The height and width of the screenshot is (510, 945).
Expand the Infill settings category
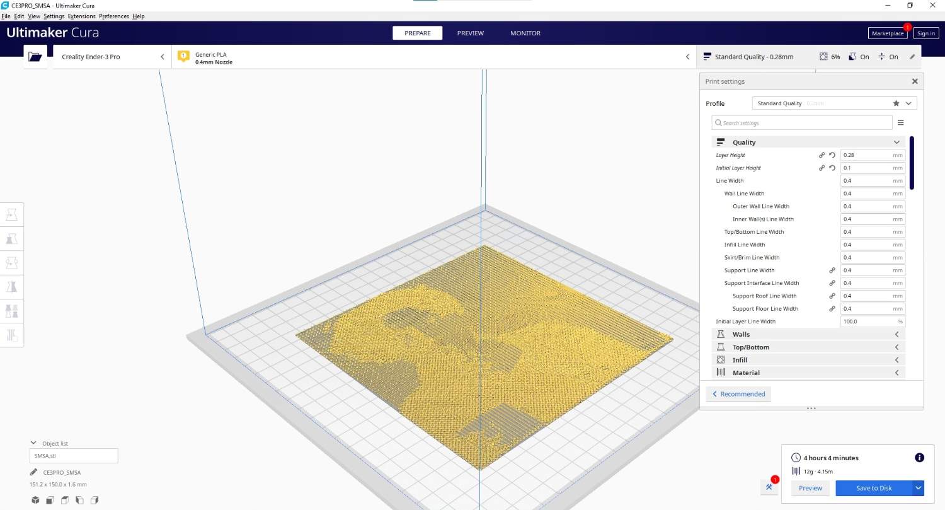[x=808, y=360]
